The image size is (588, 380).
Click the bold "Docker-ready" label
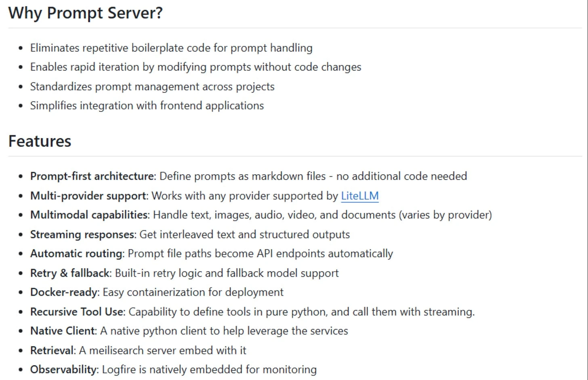pos(64,292)
